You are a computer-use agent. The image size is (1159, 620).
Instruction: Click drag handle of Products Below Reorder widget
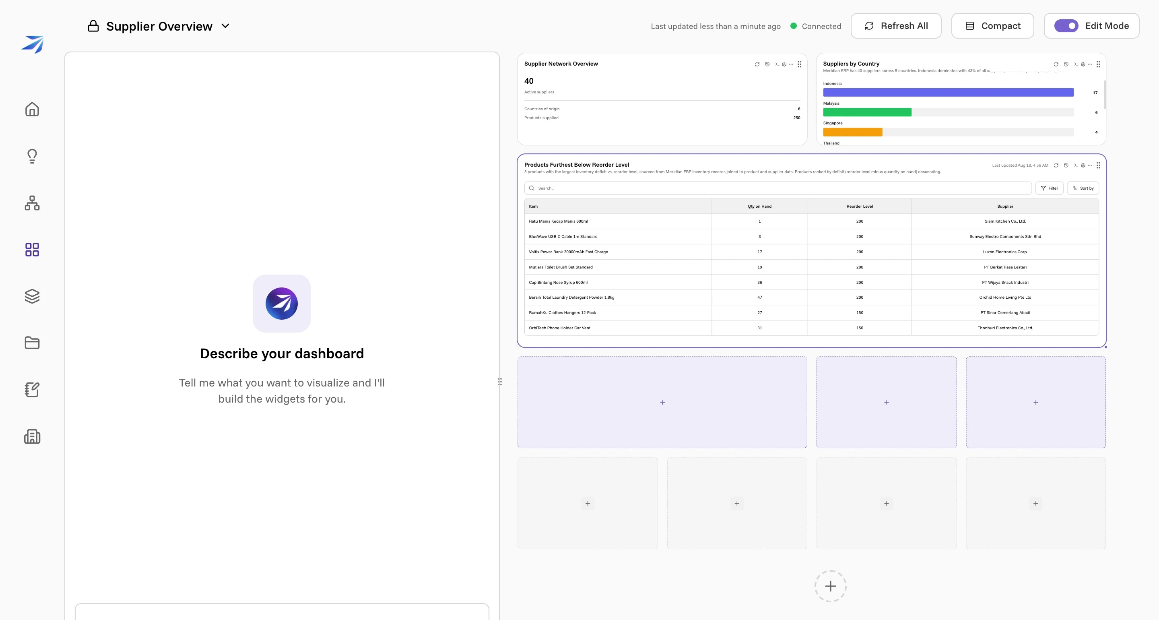(x=1098, y=165)
